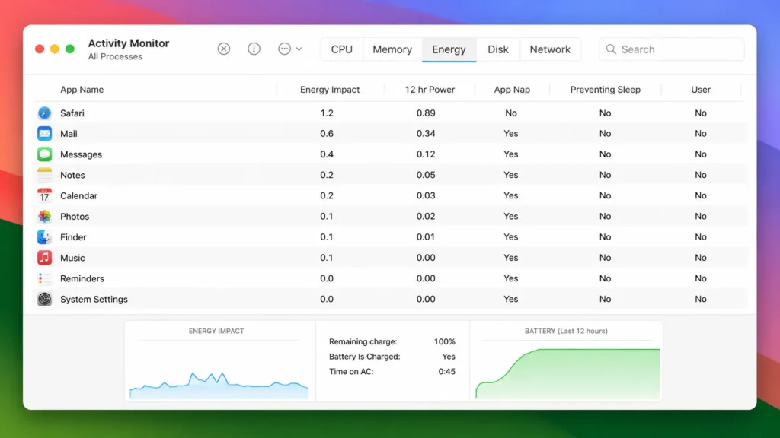Click Finder's 12 hr power 0.01
Image resolution: width=780 pixels, height=438 pixels.
pos(426,237)
